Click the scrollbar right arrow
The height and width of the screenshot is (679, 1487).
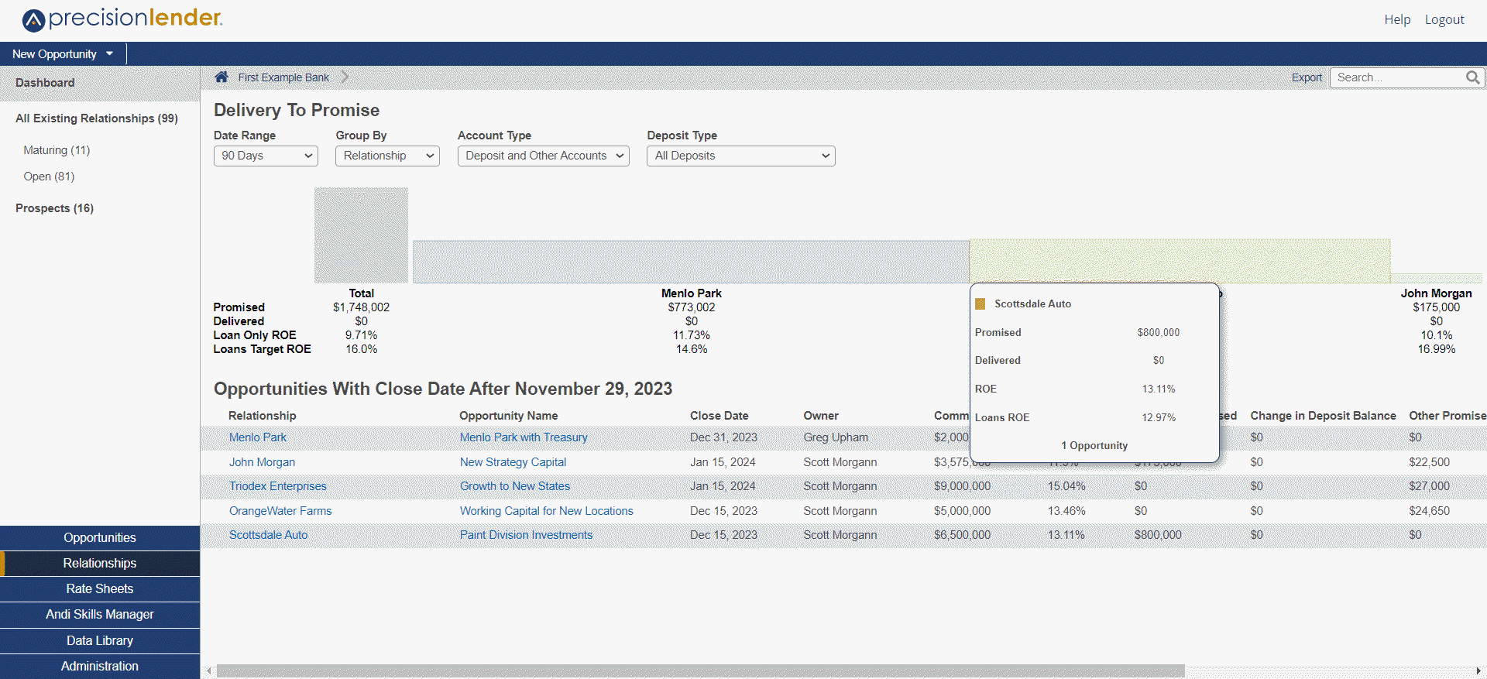tap(1478, 670)
